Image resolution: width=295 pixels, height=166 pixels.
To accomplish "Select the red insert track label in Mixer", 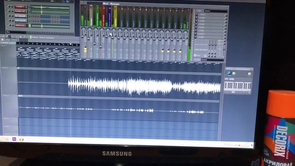I will 103,16.
